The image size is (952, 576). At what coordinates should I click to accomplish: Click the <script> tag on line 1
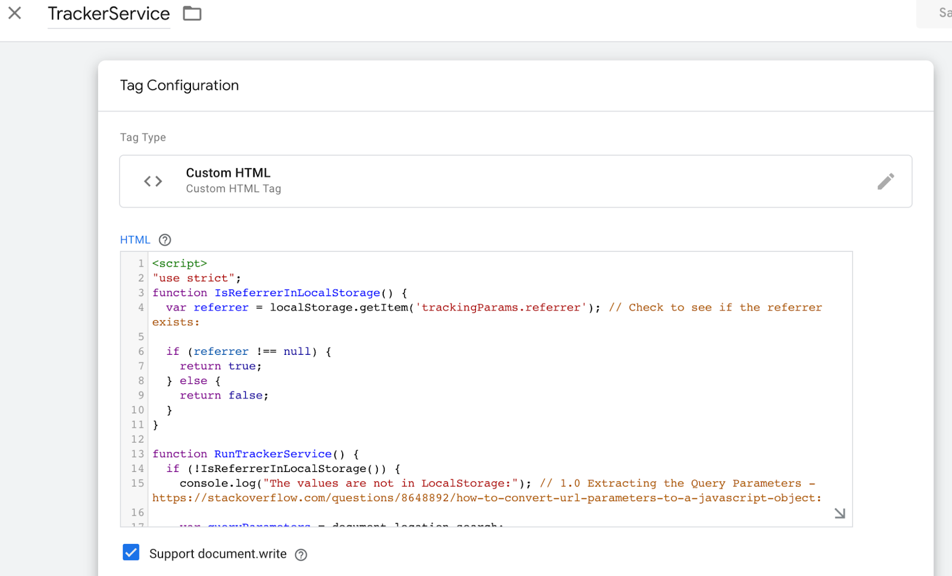pyautogui.click(x=180, y=263)
